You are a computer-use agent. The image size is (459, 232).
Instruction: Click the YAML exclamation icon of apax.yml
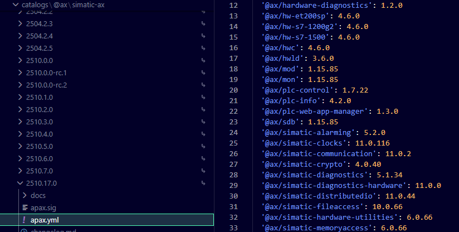tap(24, 220)
